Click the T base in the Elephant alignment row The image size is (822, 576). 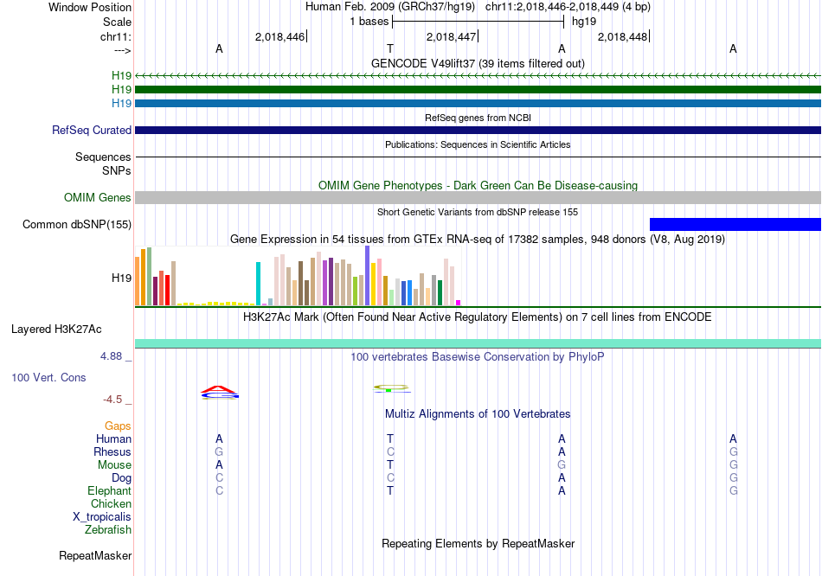tap(390, 491)
